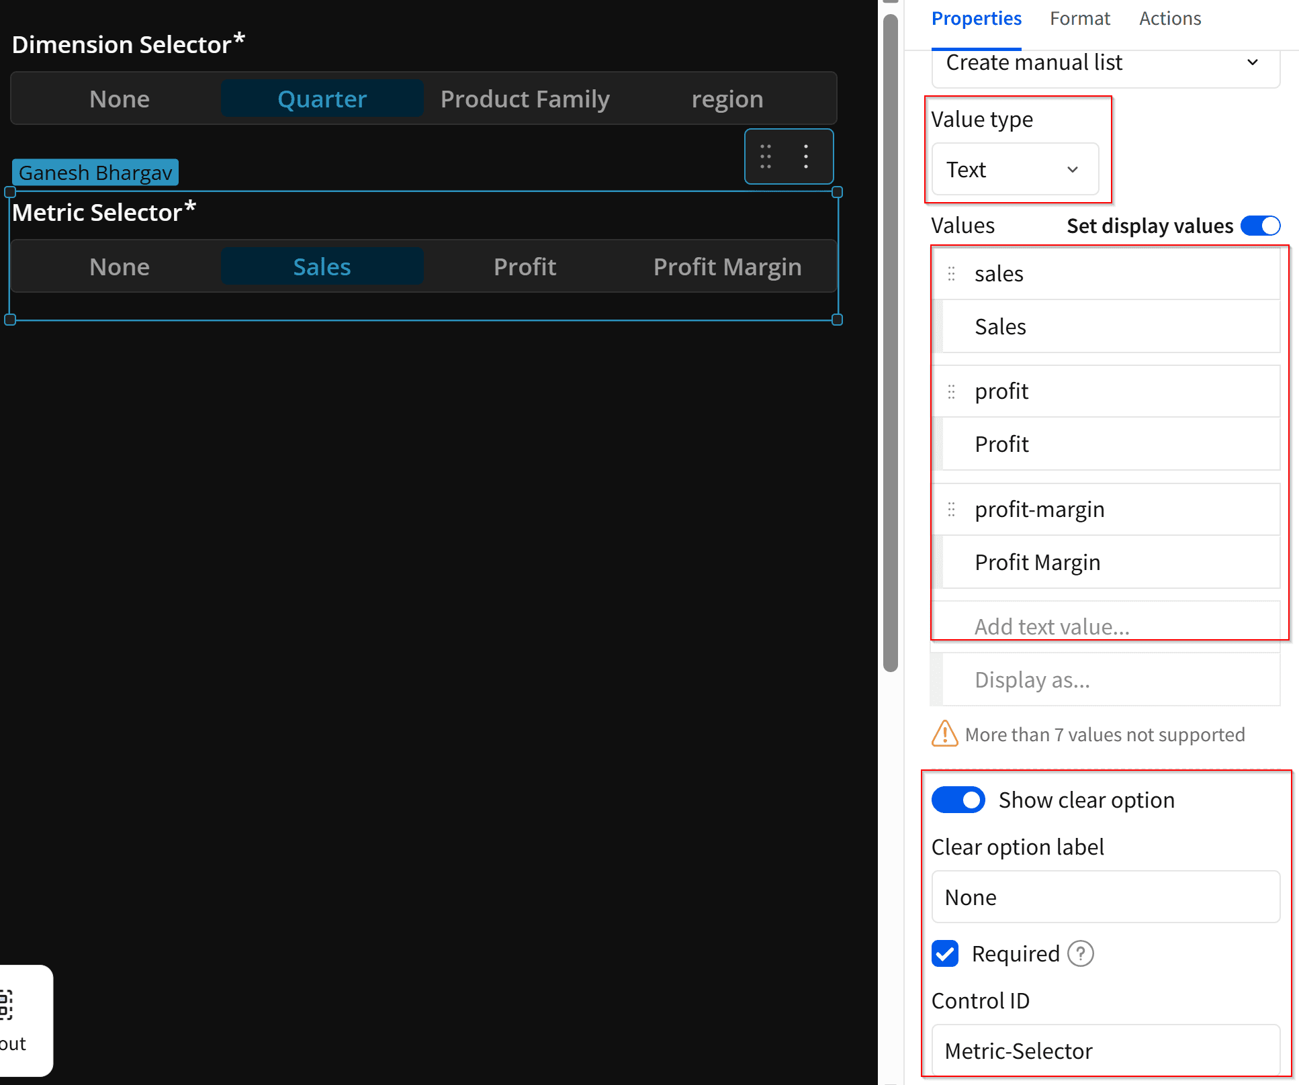Open the Value type Text dropdown
The width and height of the screenshot is (1299, 1085).
[1014, 170]
